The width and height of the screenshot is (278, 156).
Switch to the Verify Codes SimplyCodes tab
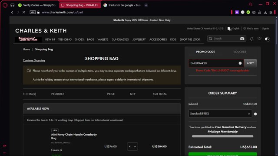(37, 5)
